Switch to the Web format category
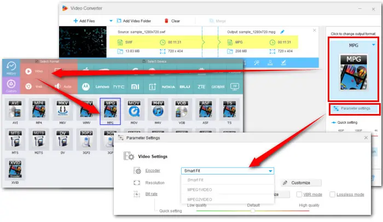Image resolution: width=383 pixels, height=222 pixels. pyautogui.click(x=34, y=86)
